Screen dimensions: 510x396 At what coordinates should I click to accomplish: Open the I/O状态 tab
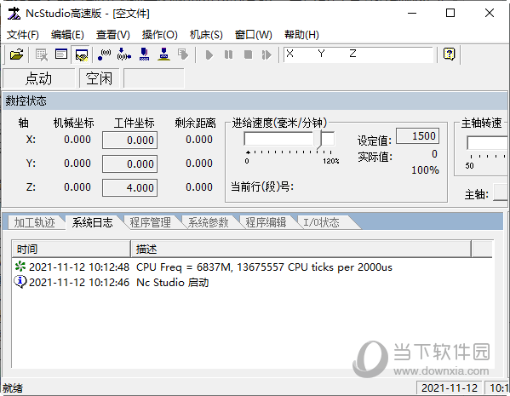322,222
